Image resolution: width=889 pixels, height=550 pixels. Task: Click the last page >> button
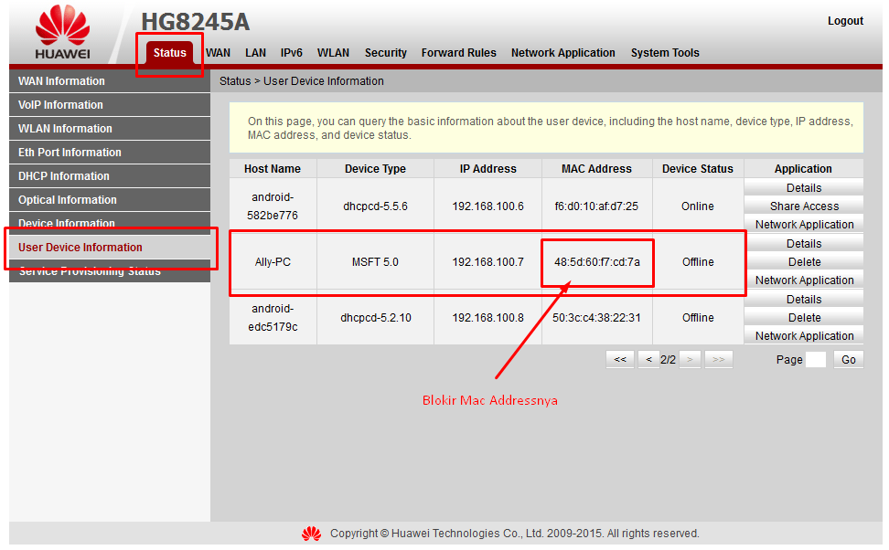tap(718, 359)
